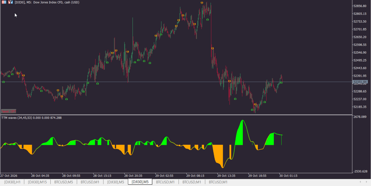The width and height of the screenshot is (371, 186).
Task: Click the 52856.80 price scale level
Action: (x=360, y=6)
